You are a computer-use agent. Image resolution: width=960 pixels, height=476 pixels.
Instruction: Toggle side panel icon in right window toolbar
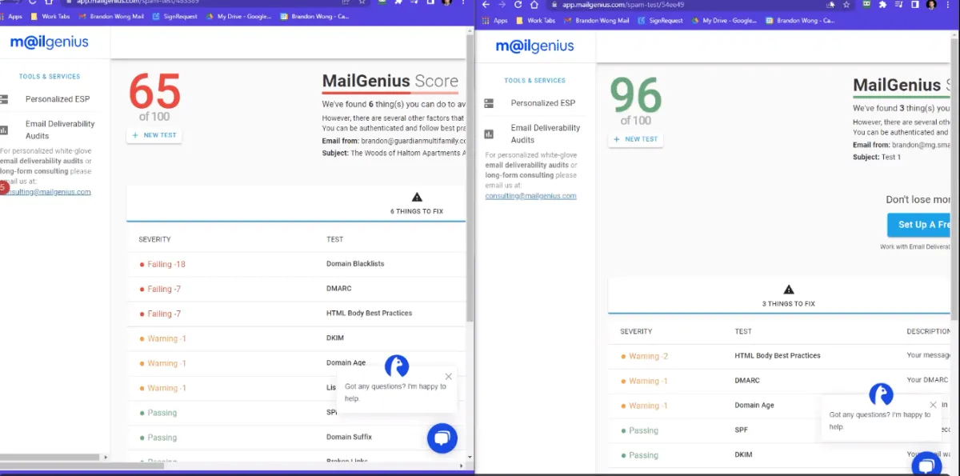point(915,5)
